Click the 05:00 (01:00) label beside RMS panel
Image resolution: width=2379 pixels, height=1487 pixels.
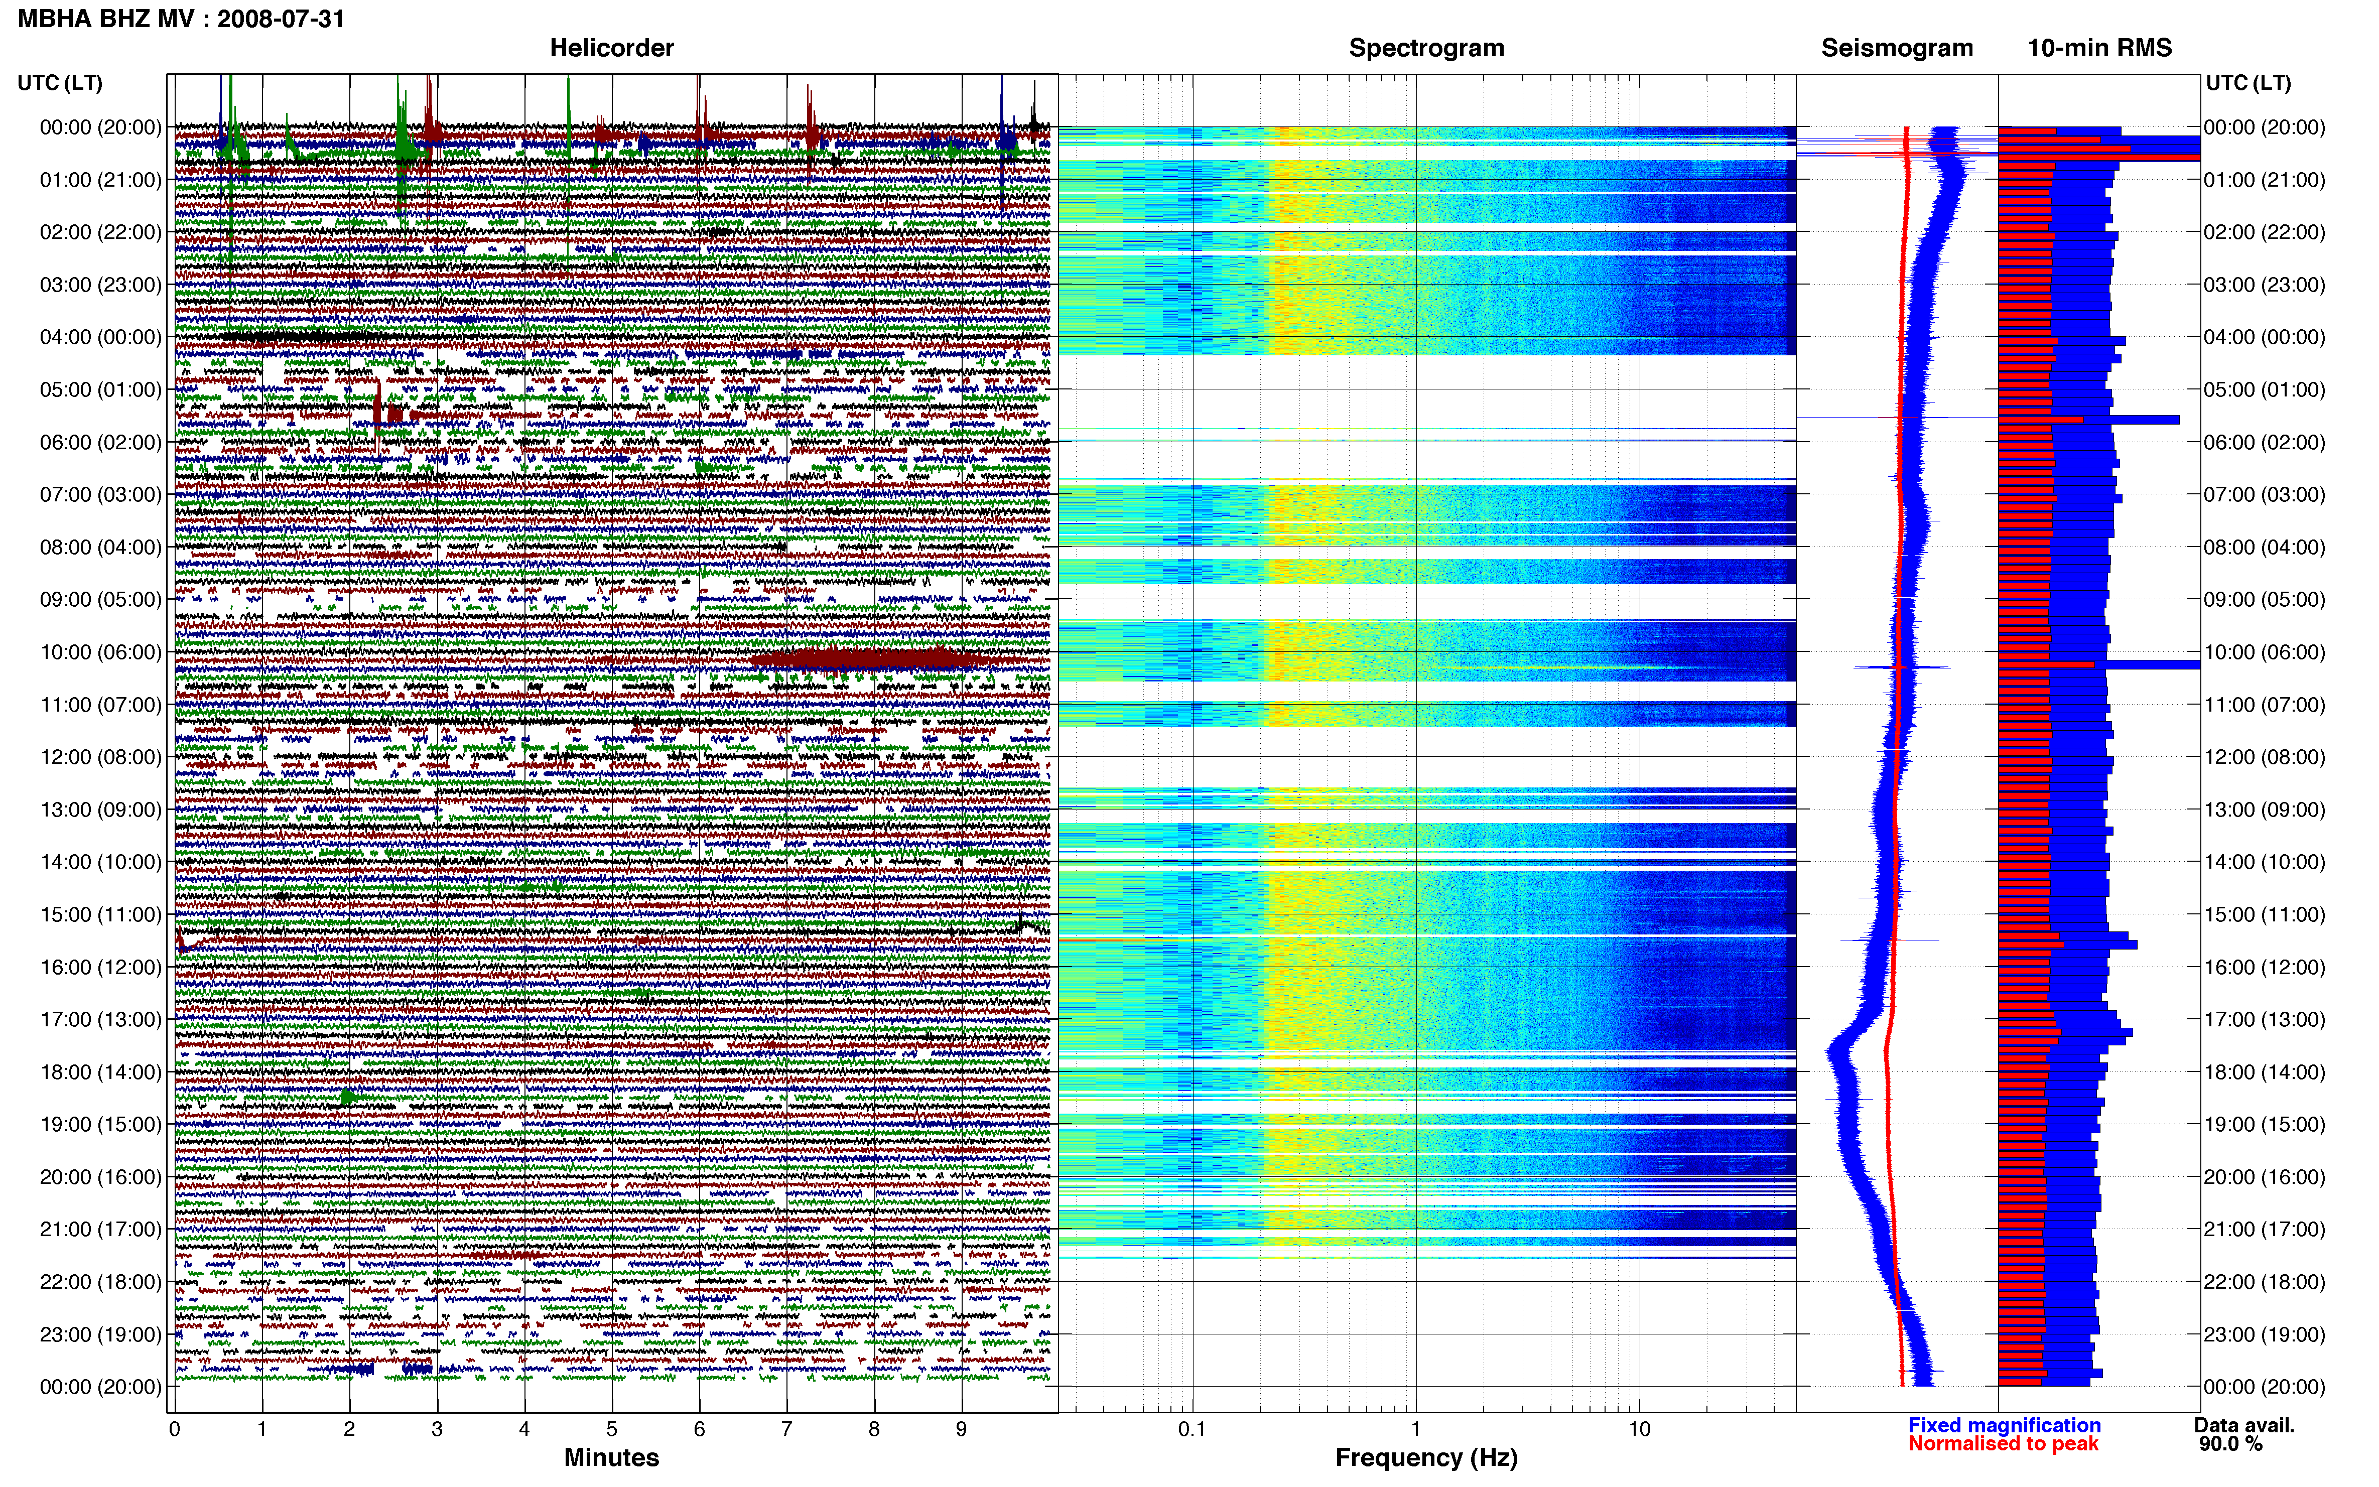point(2265,389)
